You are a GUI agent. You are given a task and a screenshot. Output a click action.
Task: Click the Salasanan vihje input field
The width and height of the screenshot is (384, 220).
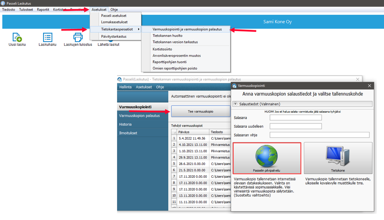[x=319, y=135]
